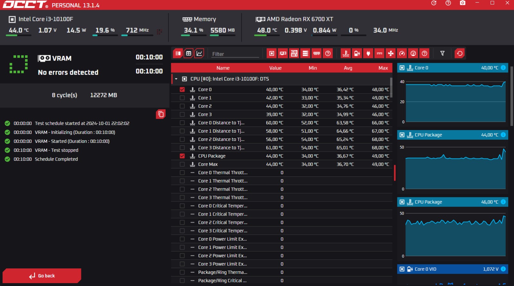Screen dimensions: 514x286
Task: Click the CPU temperature reading 44.0 °C
Action: point(19,30)
